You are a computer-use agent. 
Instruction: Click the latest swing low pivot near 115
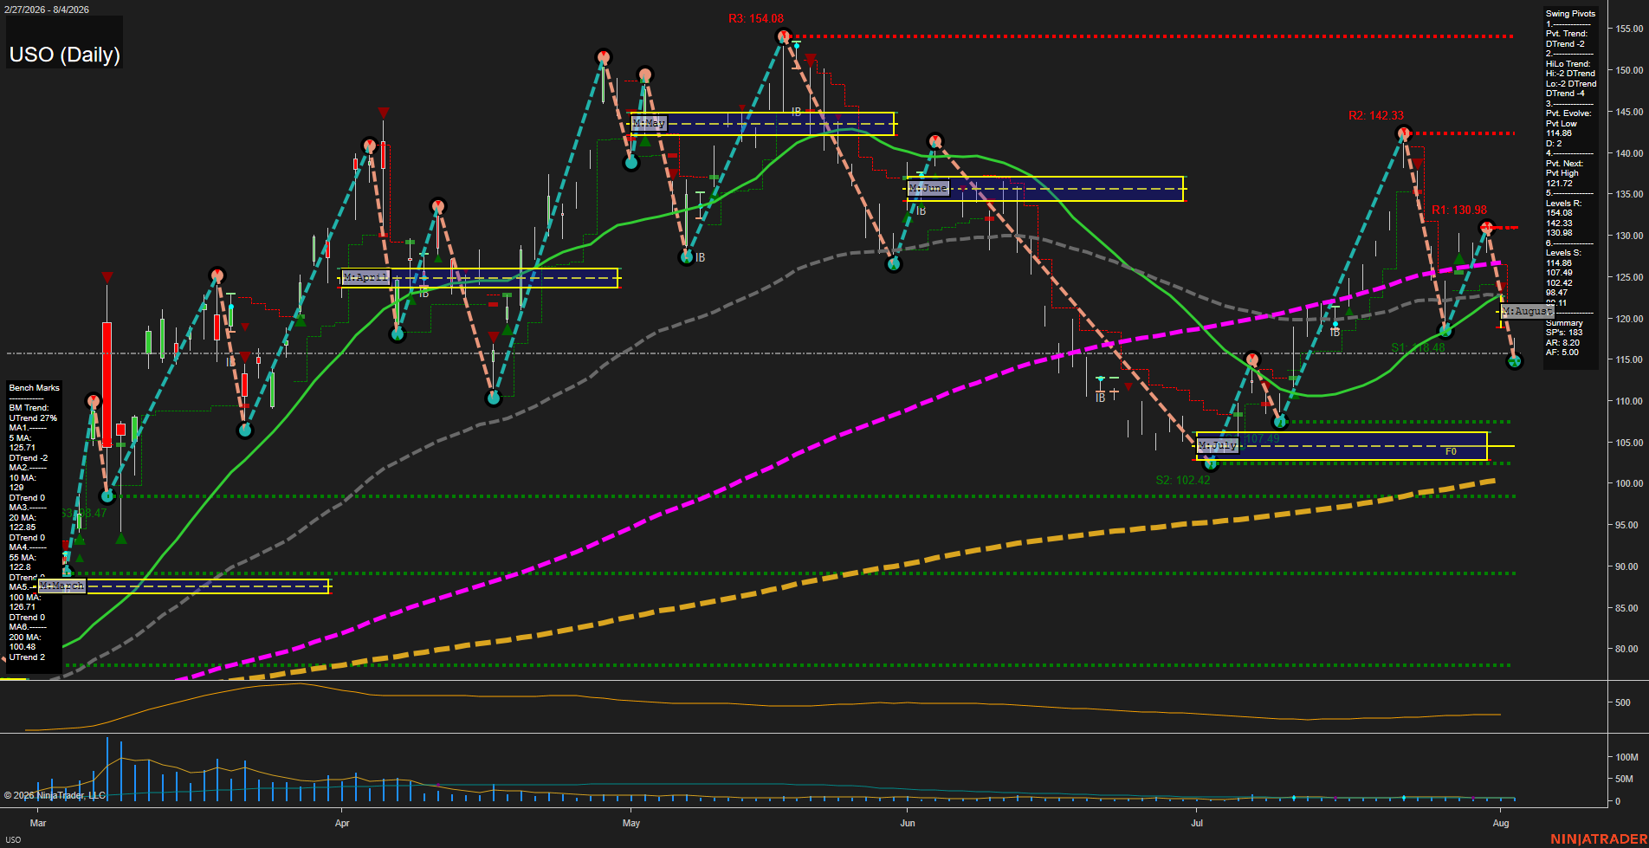(1515, 361)
